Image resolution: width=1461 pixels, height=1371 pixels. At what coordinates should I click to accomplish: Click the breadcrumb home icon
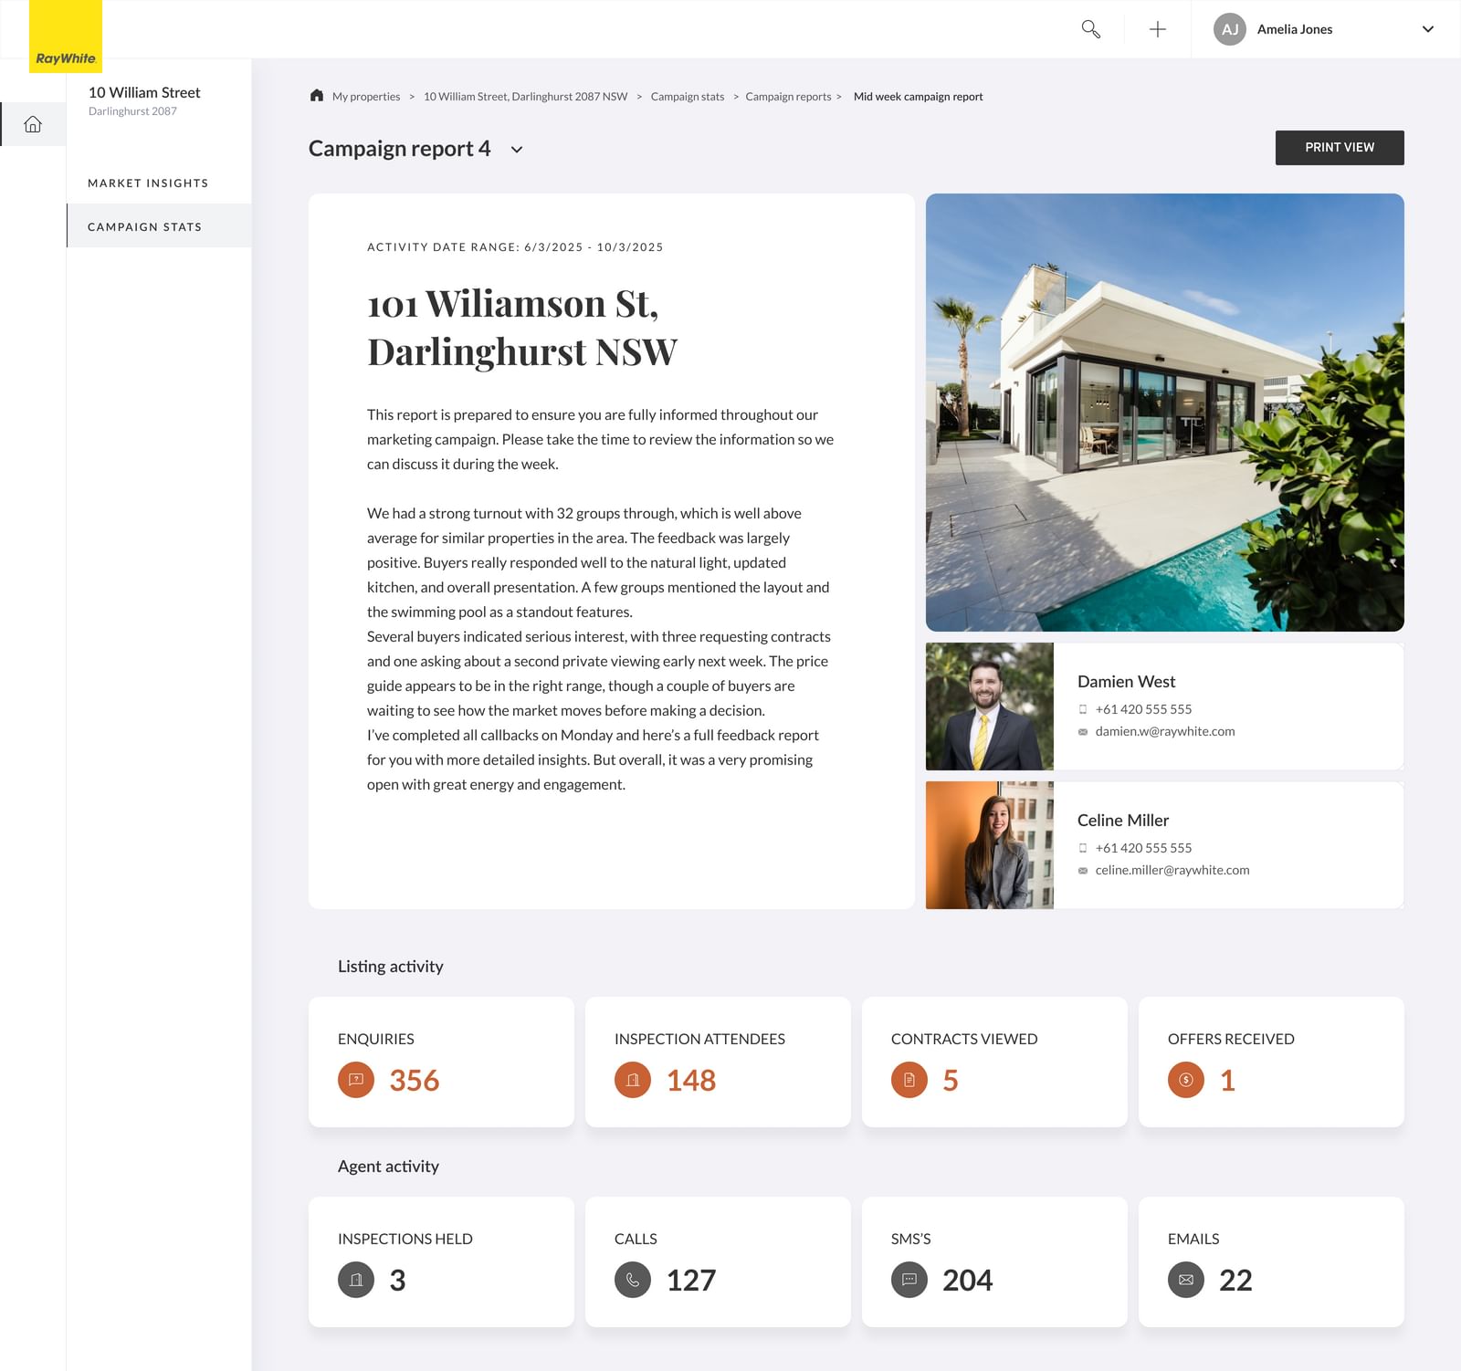(x=317, y=96)
